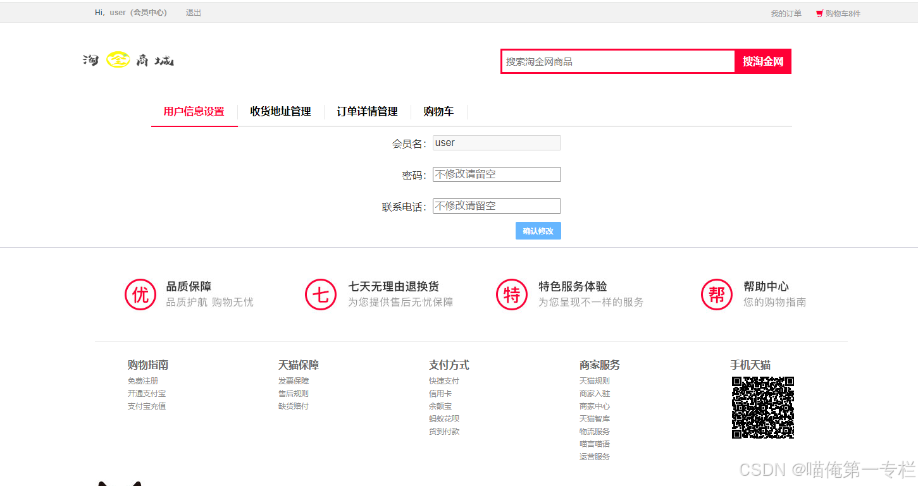The height and width of the screenshot is (486, 918).
Task: Click the 购物指南 footer column heading
Action: pos(148,365)
